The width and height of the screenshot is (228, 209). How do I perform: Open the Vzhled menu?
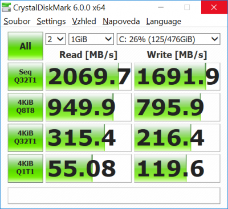point(84,21)
